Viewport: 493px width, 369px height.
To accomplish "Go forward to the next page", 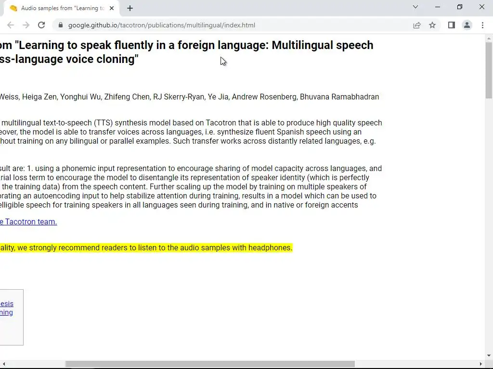I will 26,25.
